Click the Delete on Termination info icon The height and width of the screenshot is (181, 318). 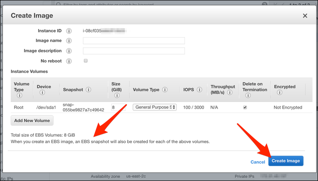point(248,95)
